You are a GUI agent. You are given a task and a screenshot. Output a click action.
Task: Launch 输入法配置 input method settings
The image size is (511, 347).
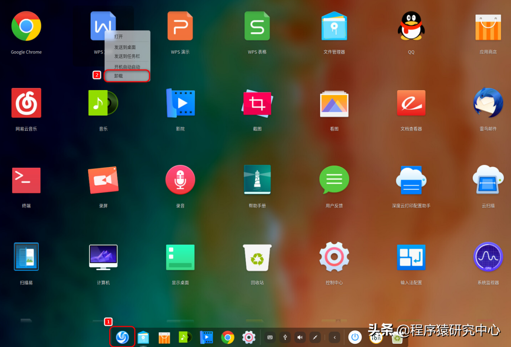point(411,257)
